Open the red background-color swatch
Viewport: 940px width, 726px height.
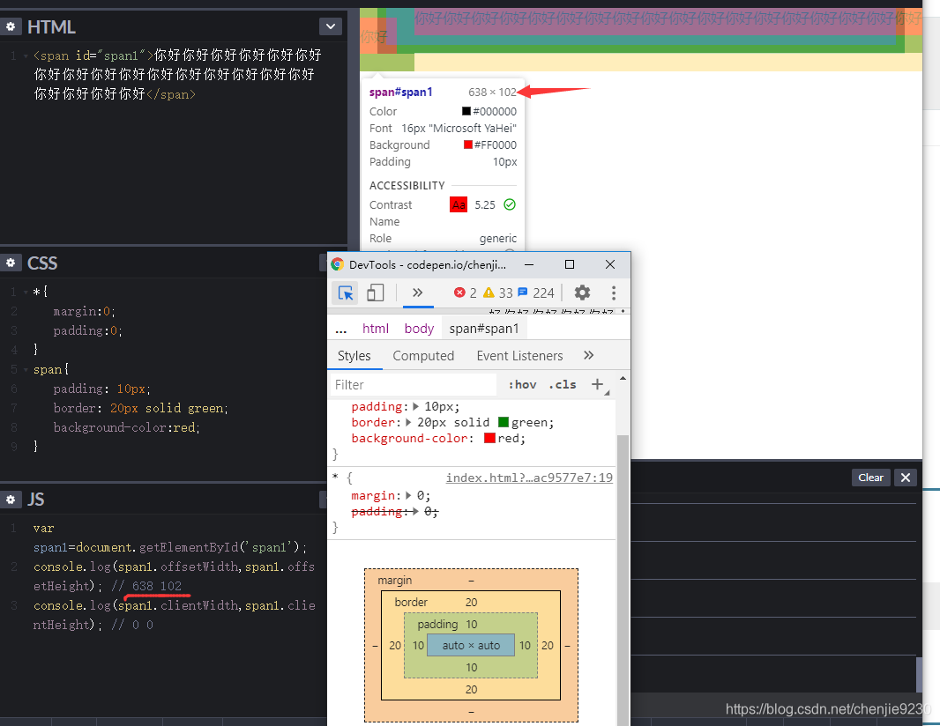click(489, 438)
